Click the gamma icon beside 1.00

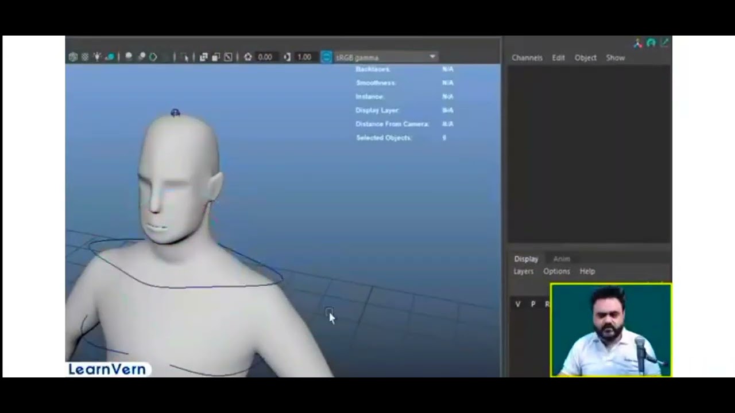pyautogui.click(x=287, y=57)
